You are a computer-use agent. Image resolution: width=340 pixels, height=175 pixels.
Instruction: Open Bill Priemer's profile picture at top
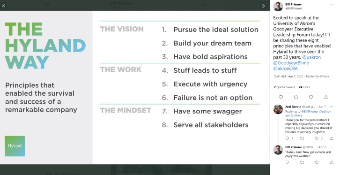point(278,6)
